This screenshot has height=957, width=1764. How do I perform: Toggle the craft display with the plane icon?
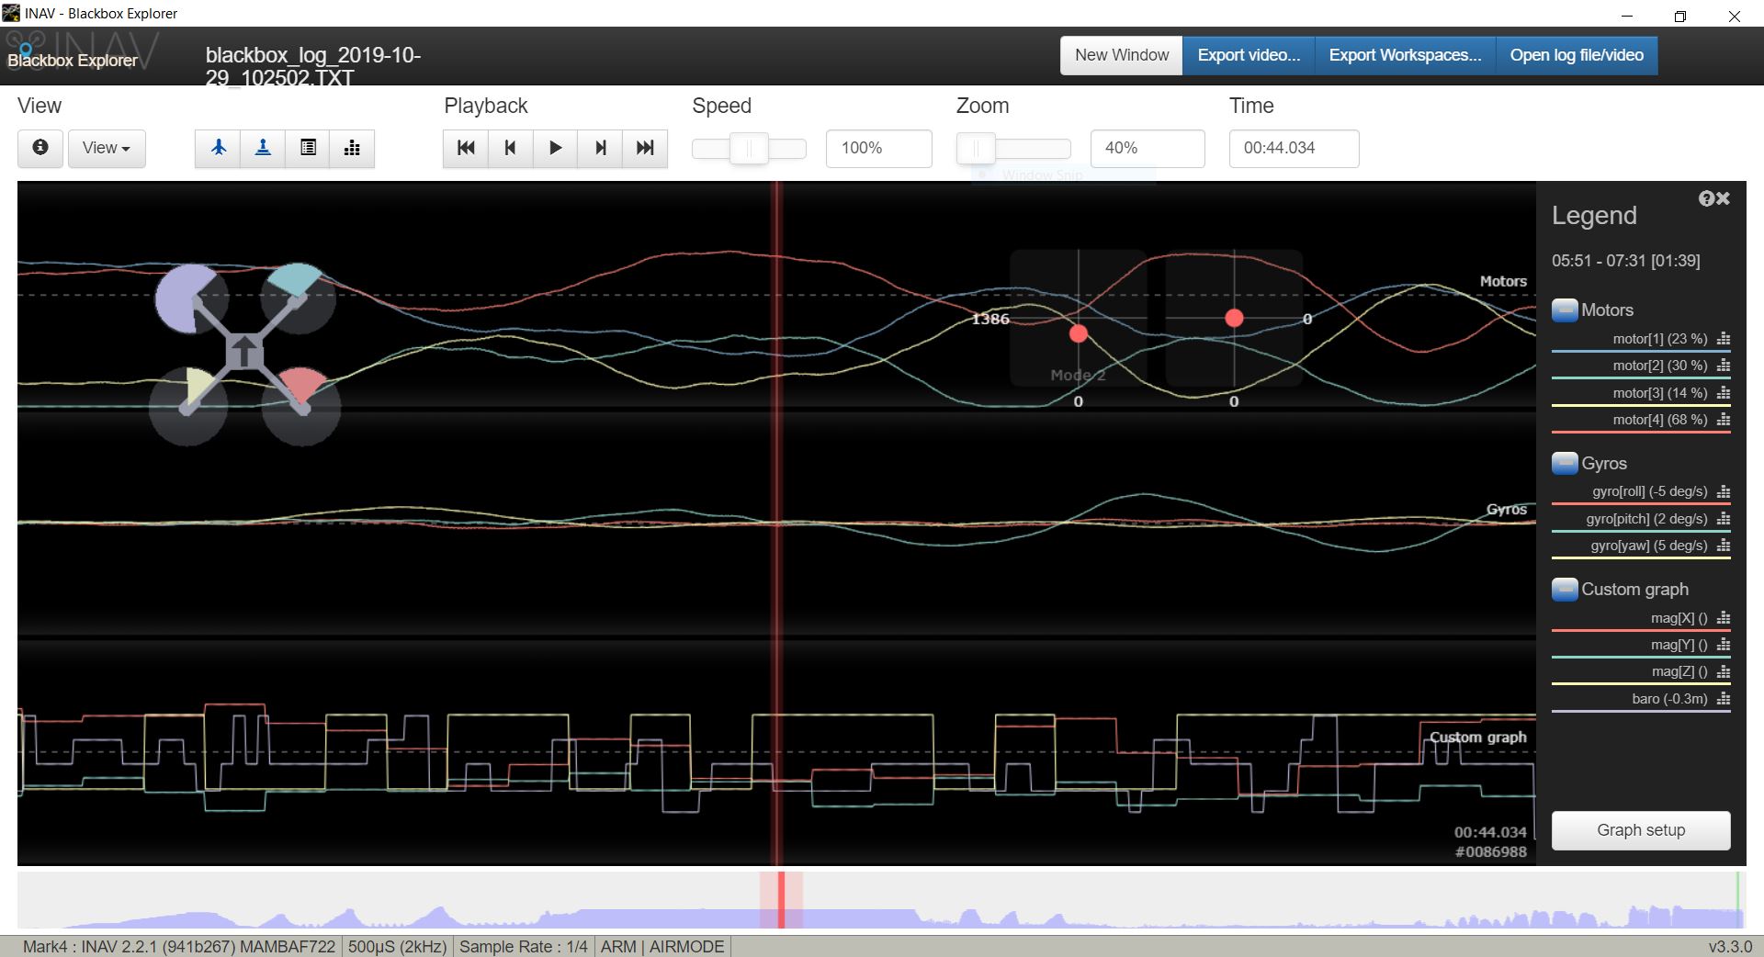tap(218, 148)
